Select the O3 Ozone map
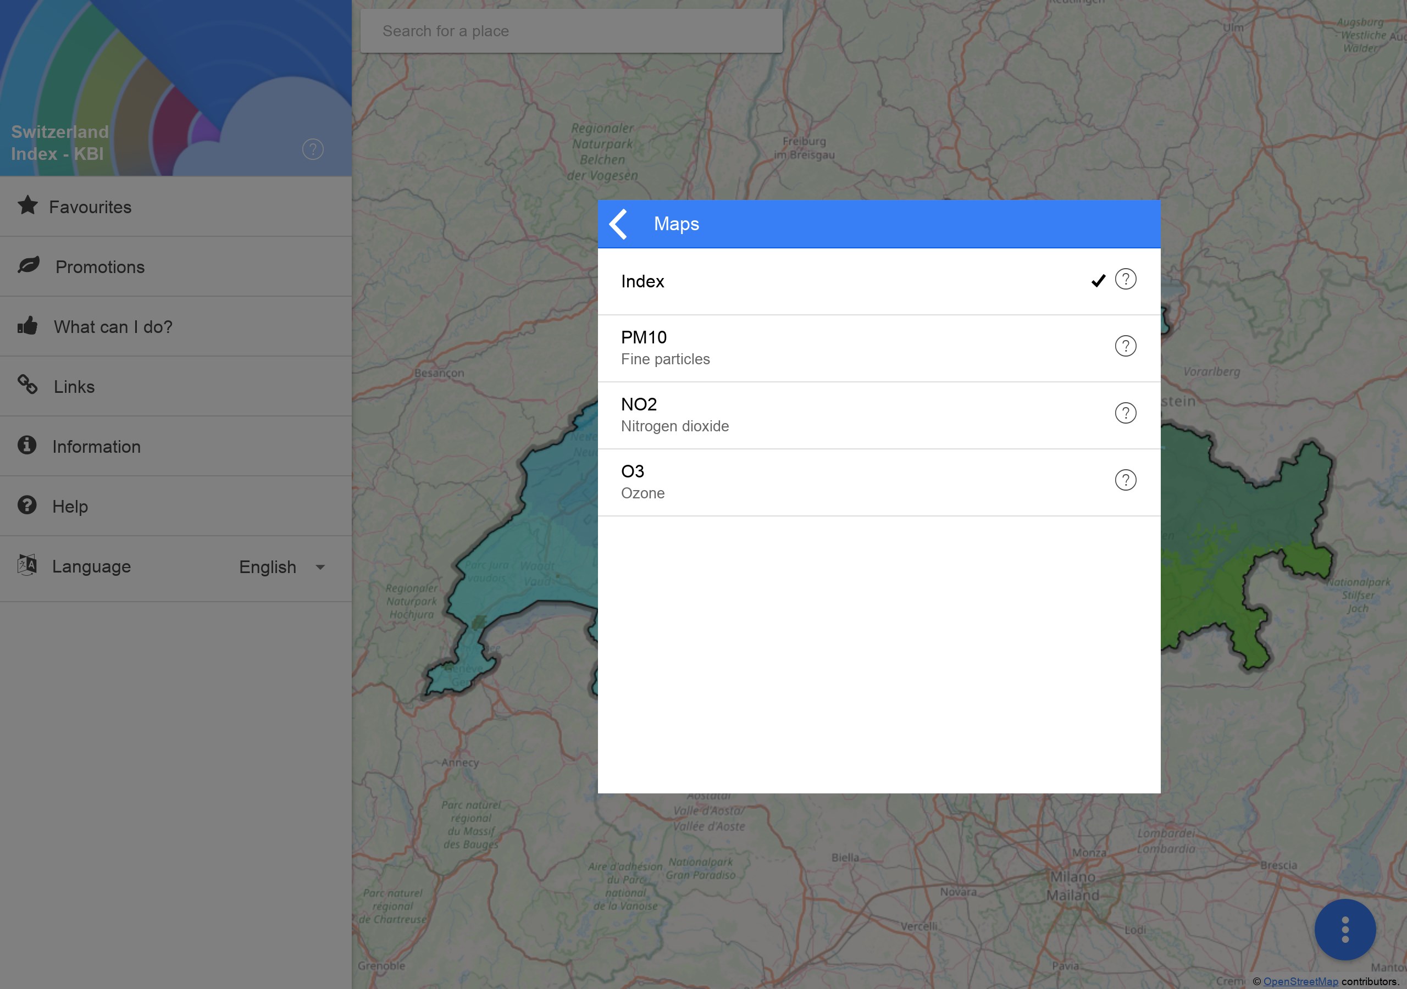Screen dimensions: 1407x989 point(796,482)
